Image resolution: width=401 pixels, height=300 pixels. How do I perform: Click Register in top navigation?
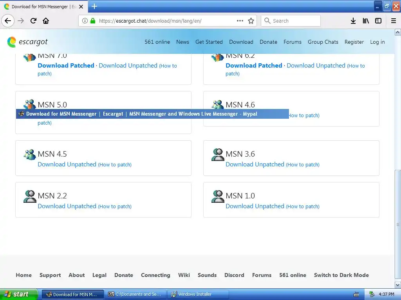(354, 42)
